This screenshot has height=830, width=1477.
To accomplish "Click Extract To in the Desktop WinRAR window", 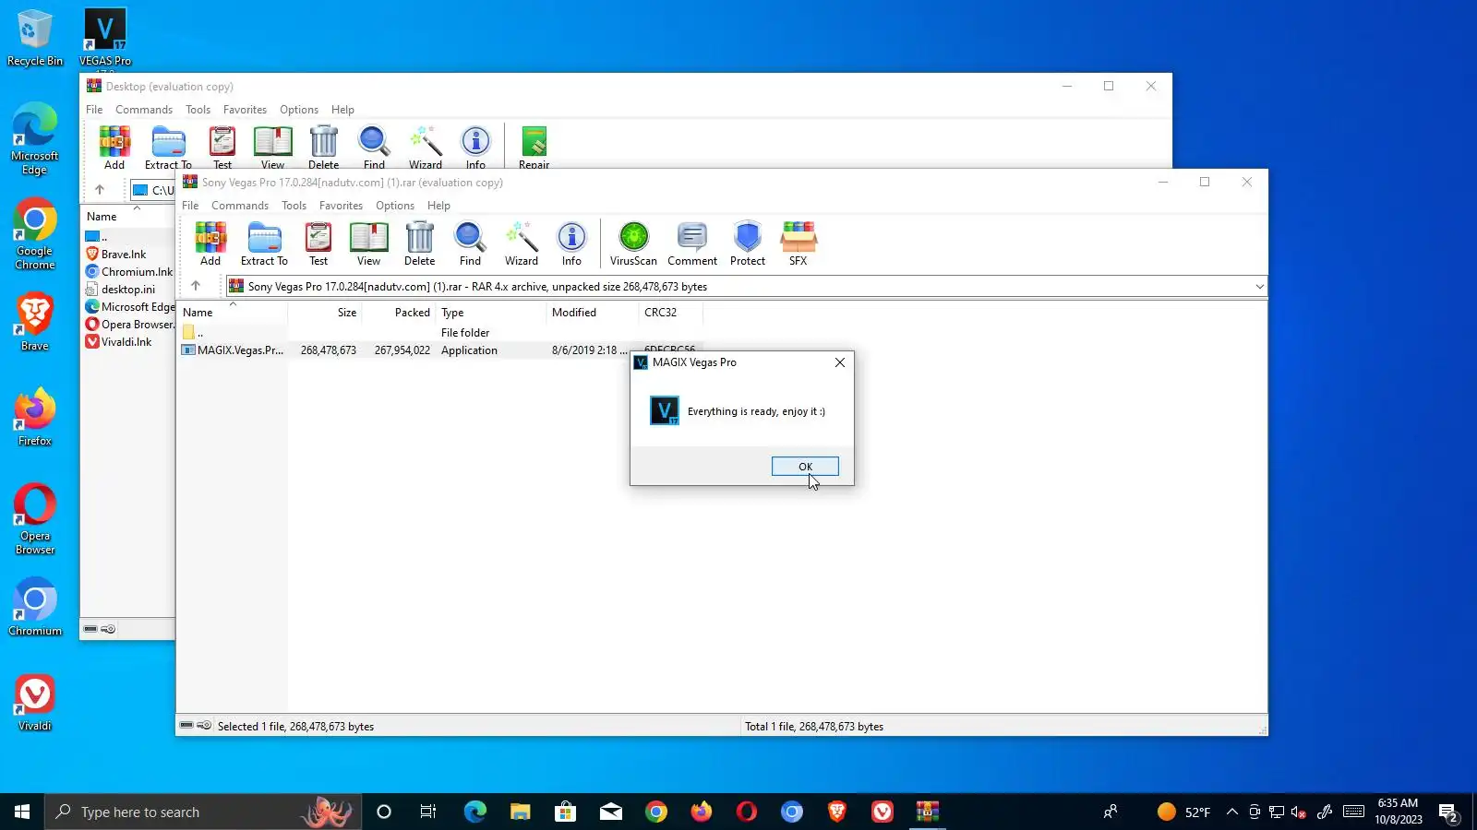I will click(x=168, y=148).
